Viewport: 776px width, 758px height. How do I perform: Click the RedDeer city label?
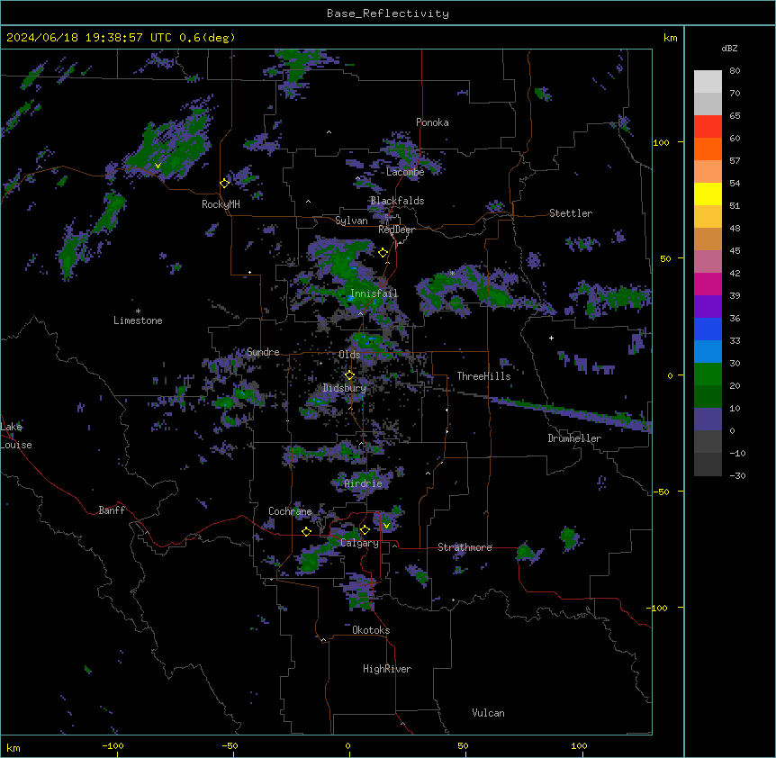(x=396, y=230)
